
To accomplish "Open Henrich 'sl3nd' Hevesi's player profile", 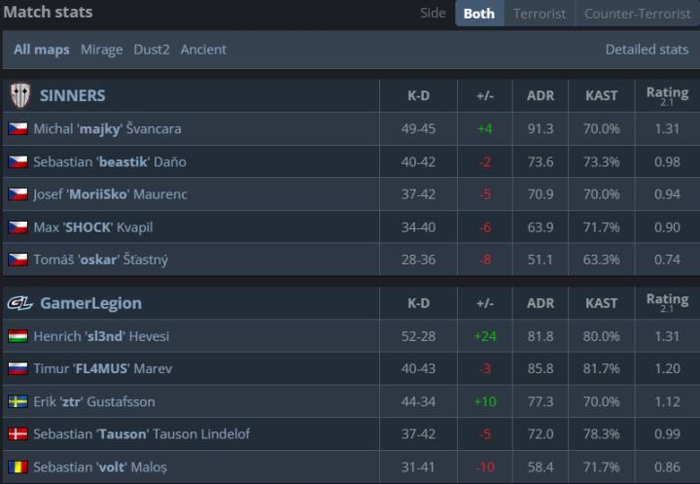I will [101, 336].
